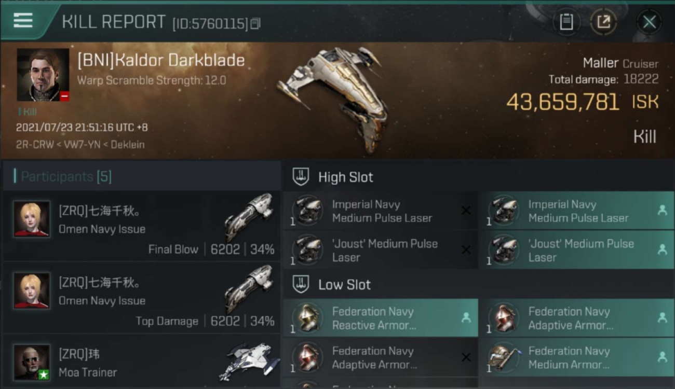This screenshot has height=389, width=675.
Task: Copy the kill report ID
Action: (x=255, y=24)
